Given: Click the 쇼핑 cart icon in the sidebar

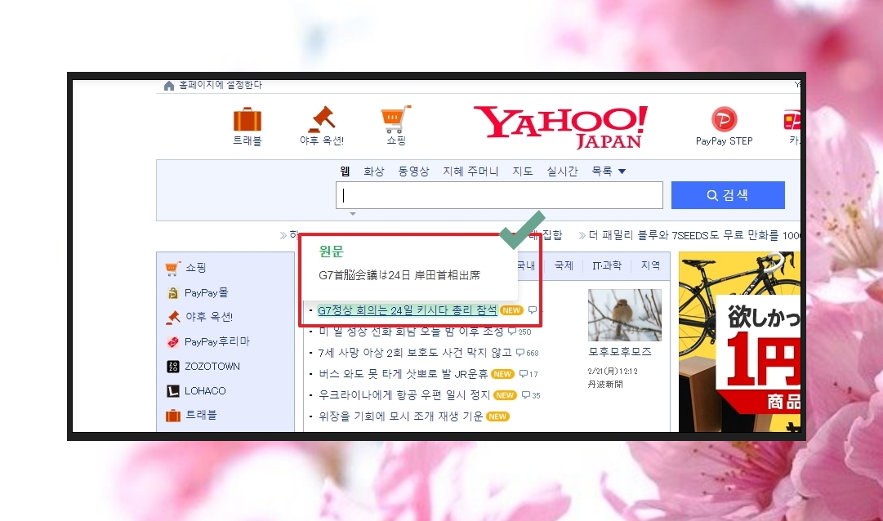Looking at the screenshot, I should click(x=173, y=268).
